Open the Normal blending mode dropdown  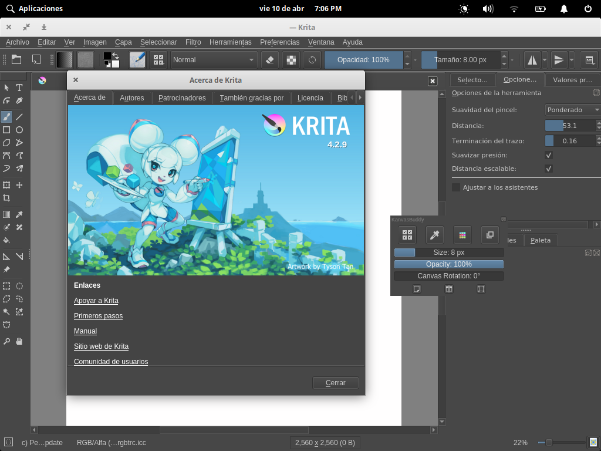[x=214, y=60]
